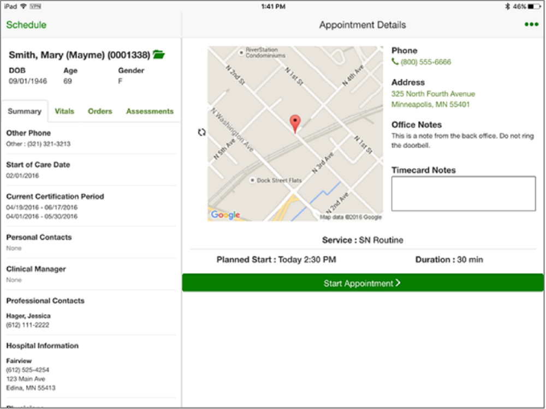Select certification period 04/19/2016 - 06/17/2016
Viewport: 546px width, 409px height.
click(x=41, y=207)
